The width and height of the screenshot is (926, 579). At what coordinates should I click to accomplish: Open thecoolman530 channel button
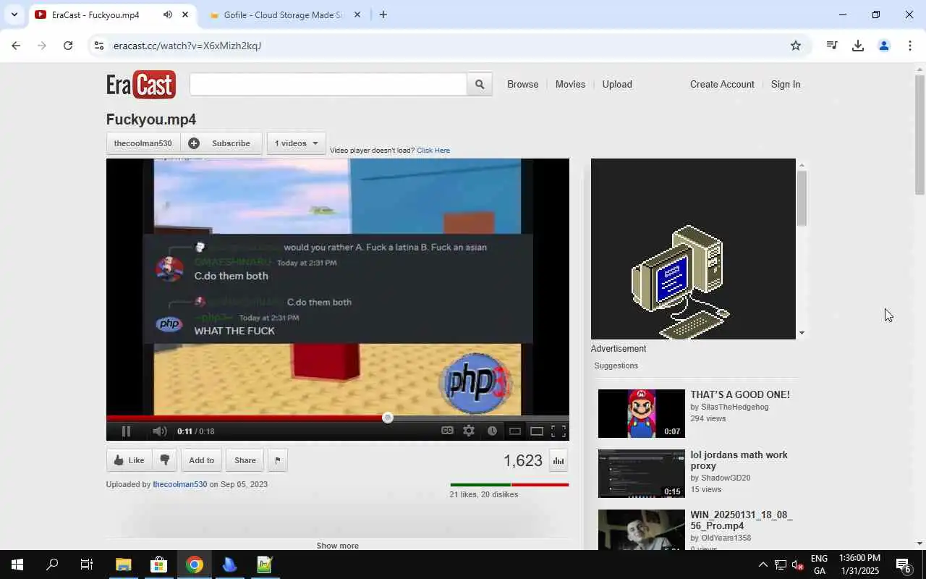coord(143,143)
